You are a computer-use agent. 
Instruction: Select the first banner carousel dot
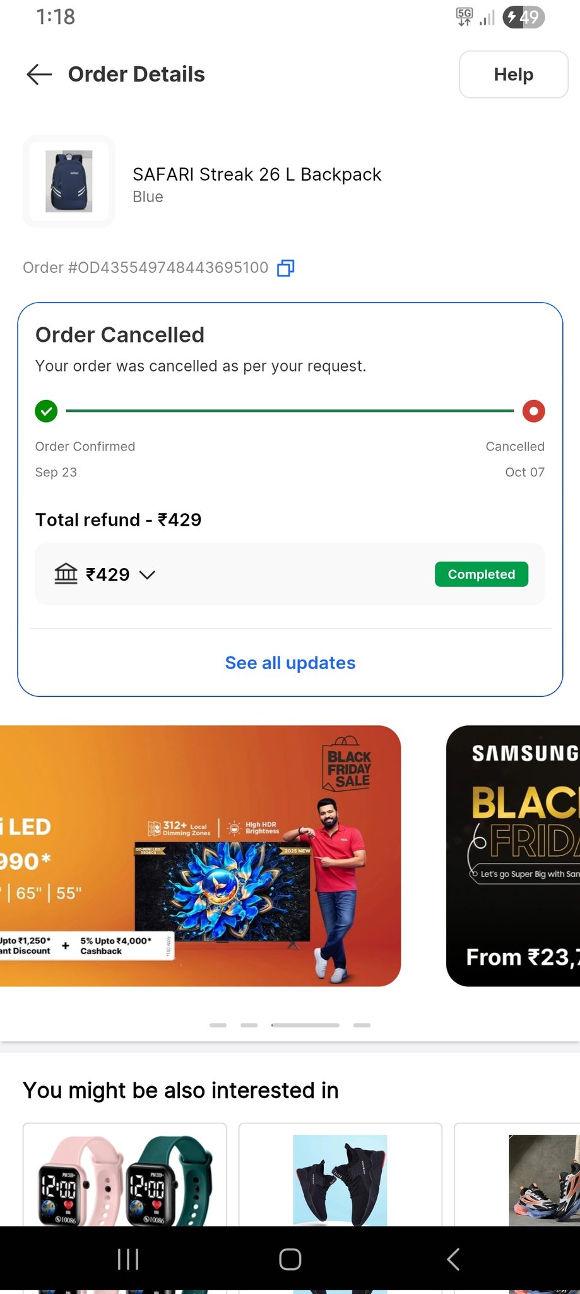(218, 1025)
